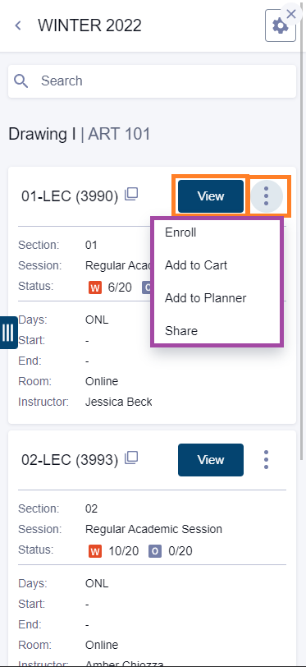Click the orange W badge showing 10/20
Viewport: 306px width, 667px height.
(x=95, y=551)
